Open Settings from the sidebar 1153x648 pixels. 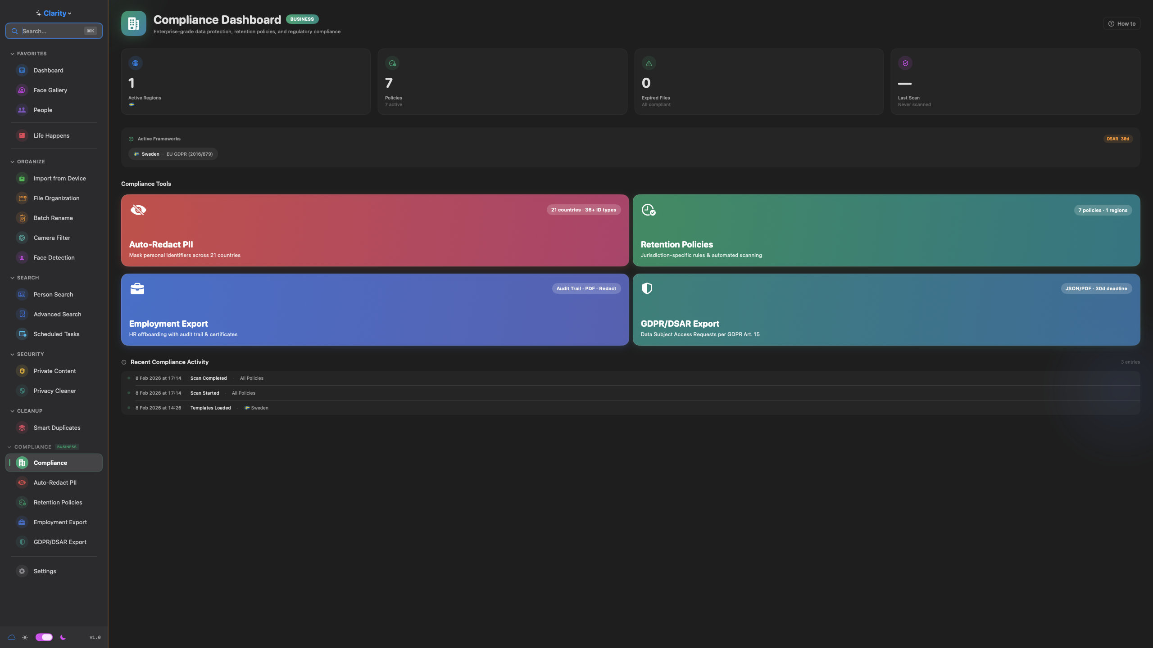[x=44, y=571]
